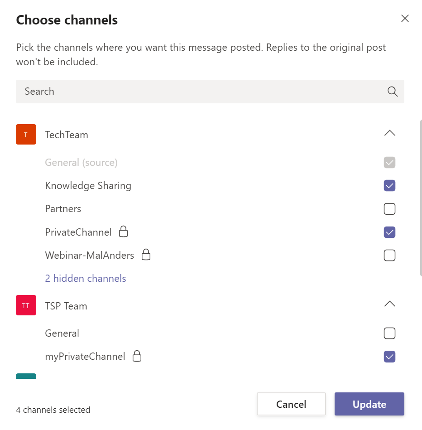Screen dimensions: 422x430
Task: Enable the Webinar-MalAnders channel checkbox
Action: pyautogui.click(x=389, y=255)
